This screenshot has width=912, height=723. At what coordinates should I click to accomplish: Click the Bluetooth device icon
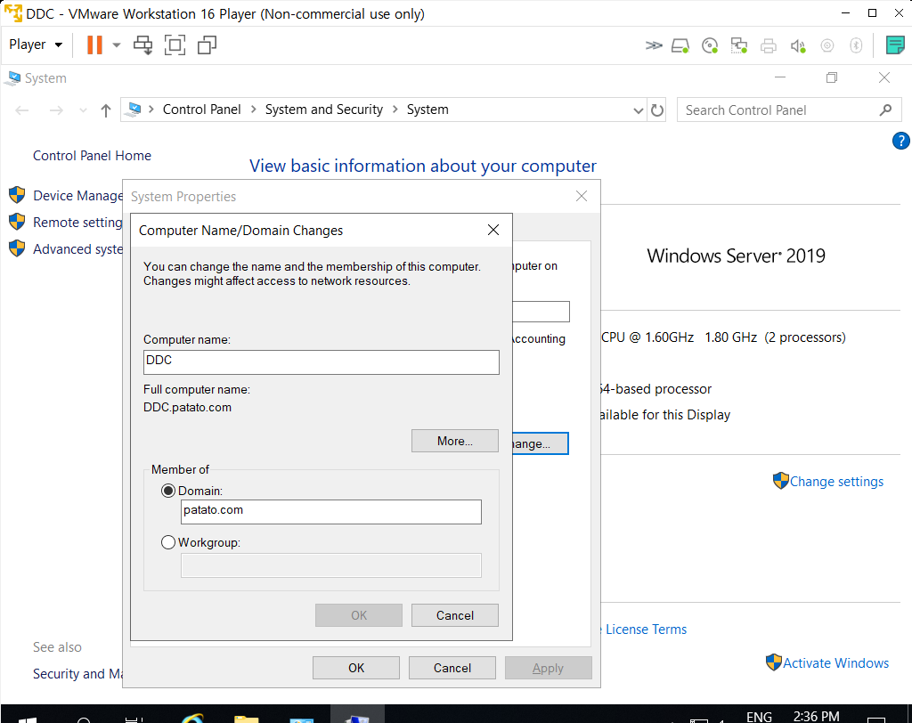pyautogui.click(x=856, y=45)
